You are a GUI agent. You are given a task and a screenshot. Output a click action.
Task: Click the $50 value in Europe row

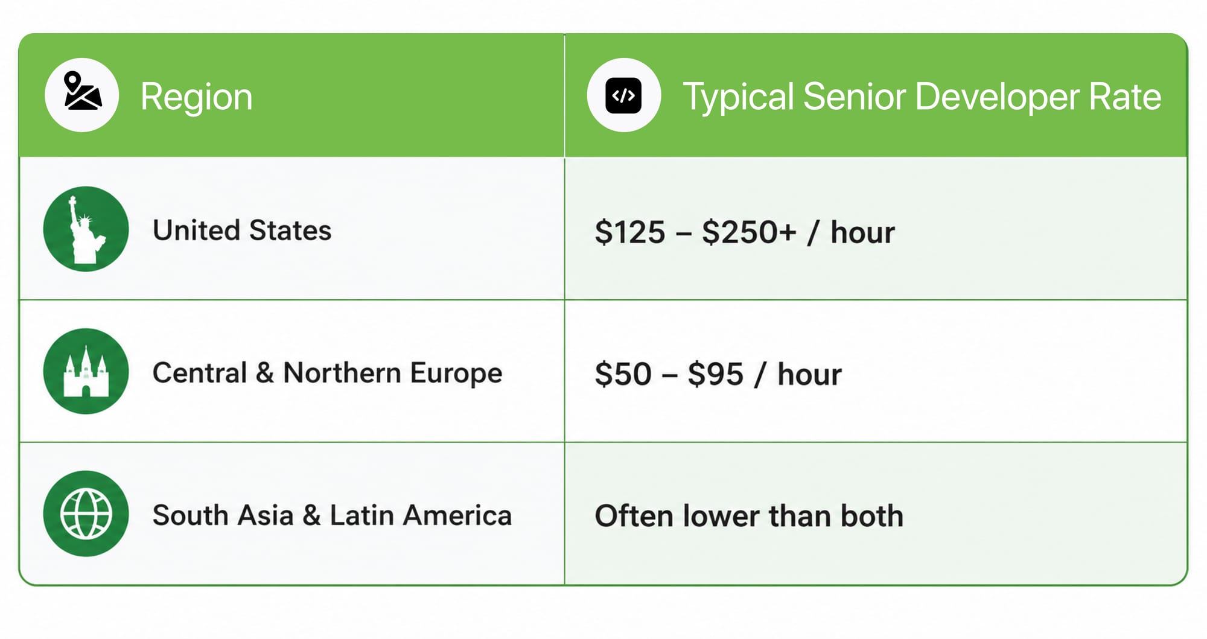(623, 374)
